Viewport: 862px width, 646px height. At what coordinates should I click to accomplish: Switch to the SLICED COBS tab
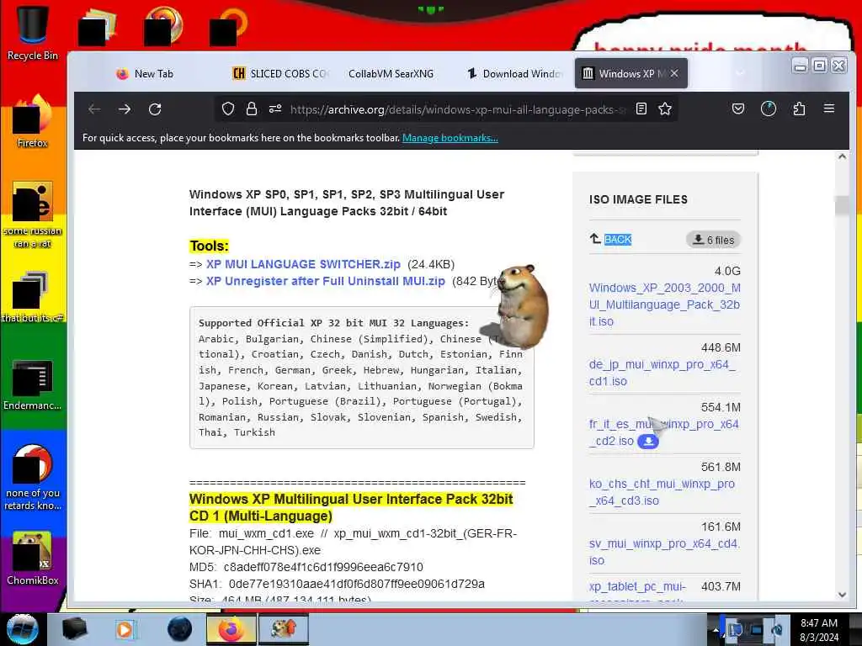[280, 74]
